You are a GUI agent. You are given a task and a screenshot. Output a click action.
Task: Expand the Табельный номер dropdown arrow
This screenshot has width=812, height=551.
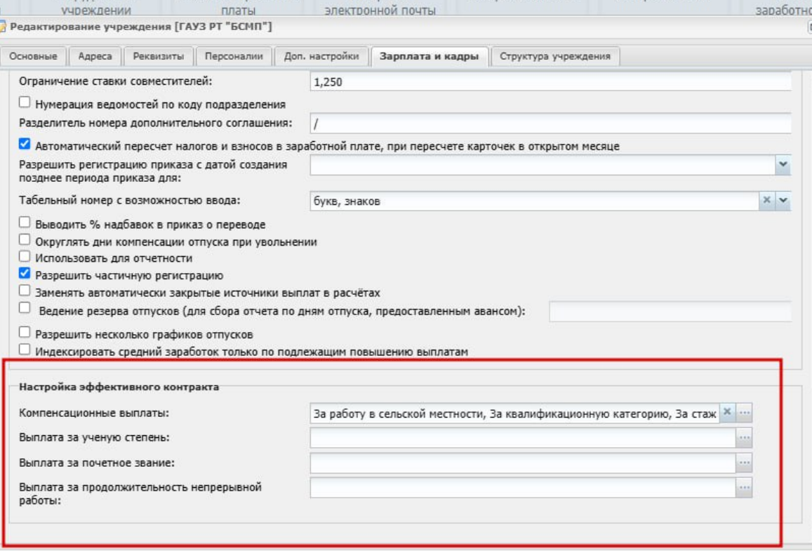click(783, 201)
